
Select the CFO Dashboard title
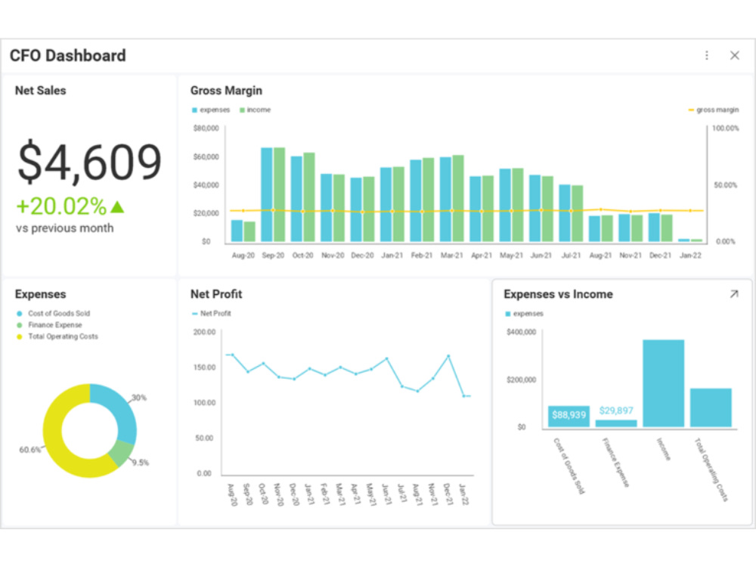tap(67, 55)
